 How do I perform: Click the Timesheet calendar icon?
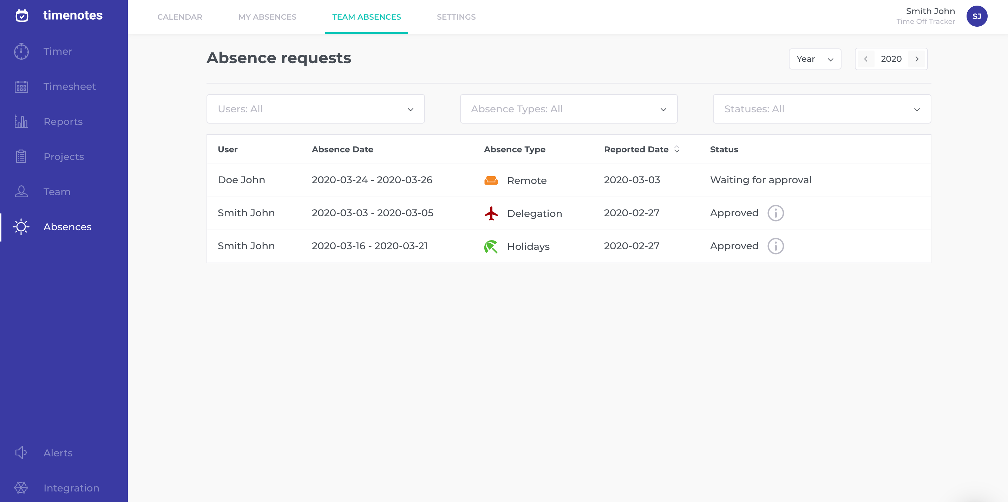point(21,86)
